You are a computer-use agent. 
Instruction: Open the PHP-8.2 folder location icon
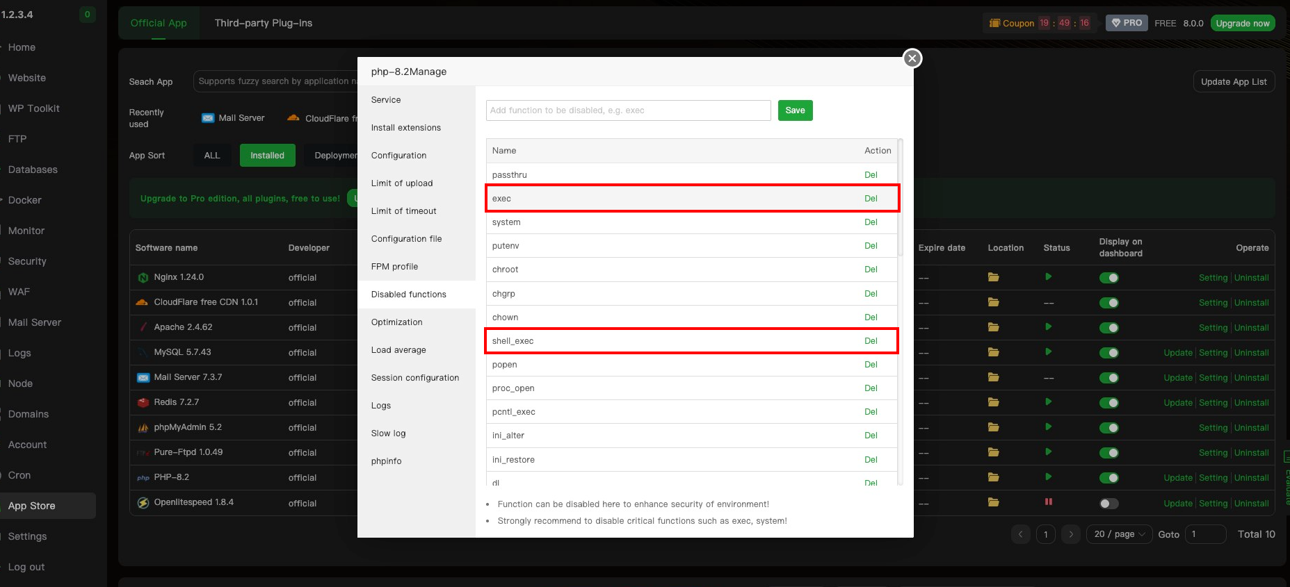click(993, 477)
